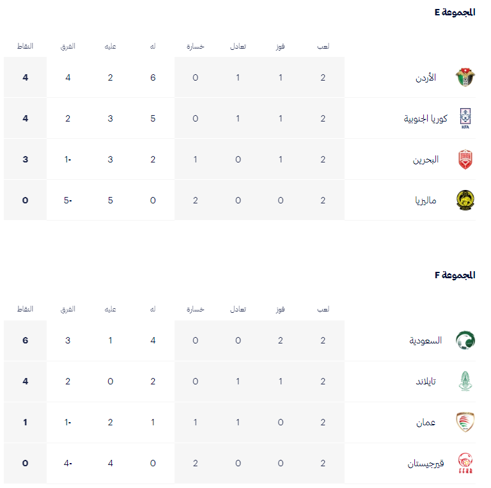
Task: Click the South Korea KFA logo
Action: pos(465,118)
